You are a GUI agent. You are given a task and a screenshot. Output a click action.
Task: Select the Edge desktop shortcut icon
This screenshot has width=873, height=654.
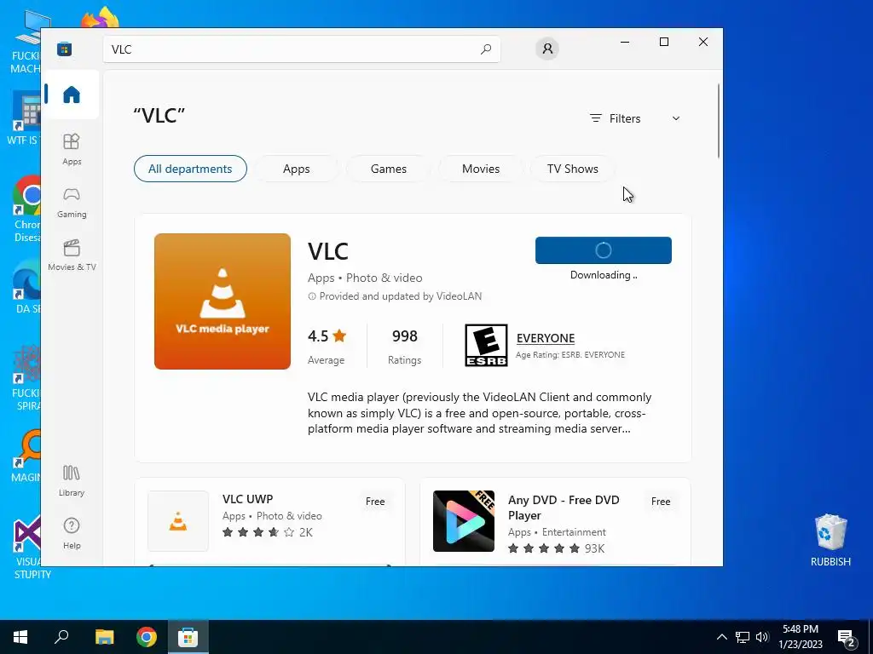(x=26, y=287)
